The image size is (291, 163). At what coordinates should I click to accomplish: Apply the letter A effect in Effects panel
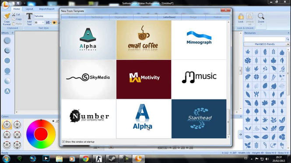(x=7, y=91)
